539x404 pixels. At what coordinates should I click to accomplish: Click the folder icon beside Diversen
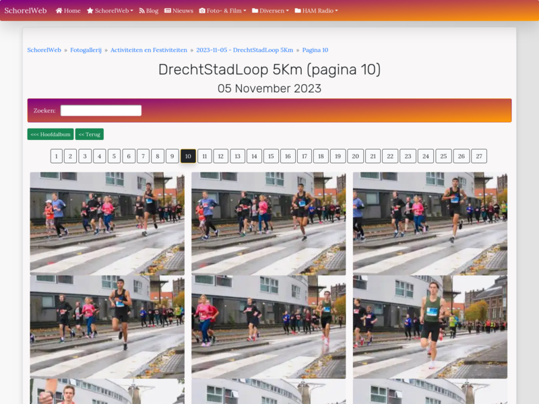[255, 11]
